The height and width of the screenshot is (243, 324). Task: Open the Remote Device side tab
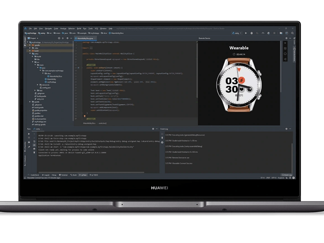pos(294,54)
